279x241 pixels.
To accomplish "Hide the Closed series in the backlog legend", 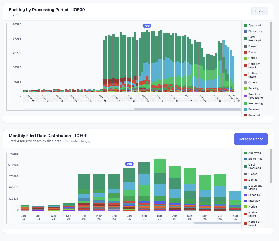I will (245, 46).
